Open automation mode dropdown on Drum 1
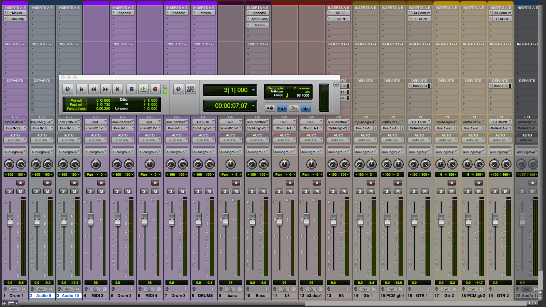546x307 pixels. click(15, 140)
